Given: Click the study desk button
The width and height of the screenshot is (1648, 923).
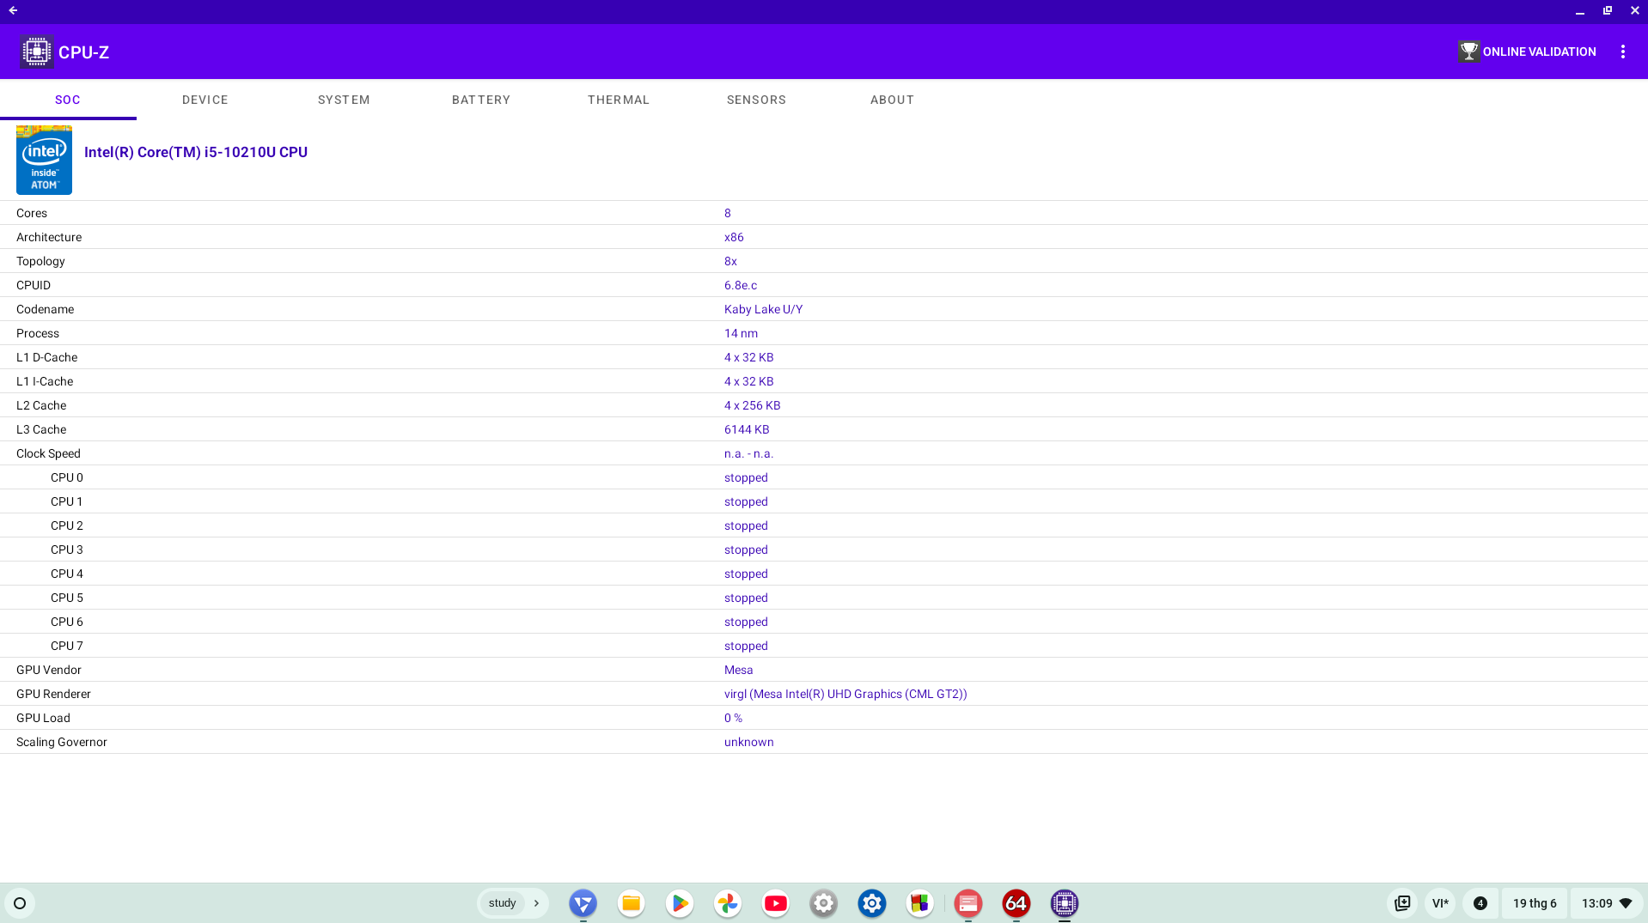Looking at the screenshot, I should [502, 903].
